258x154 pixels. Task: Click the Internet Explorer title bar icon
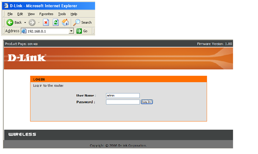6,6
